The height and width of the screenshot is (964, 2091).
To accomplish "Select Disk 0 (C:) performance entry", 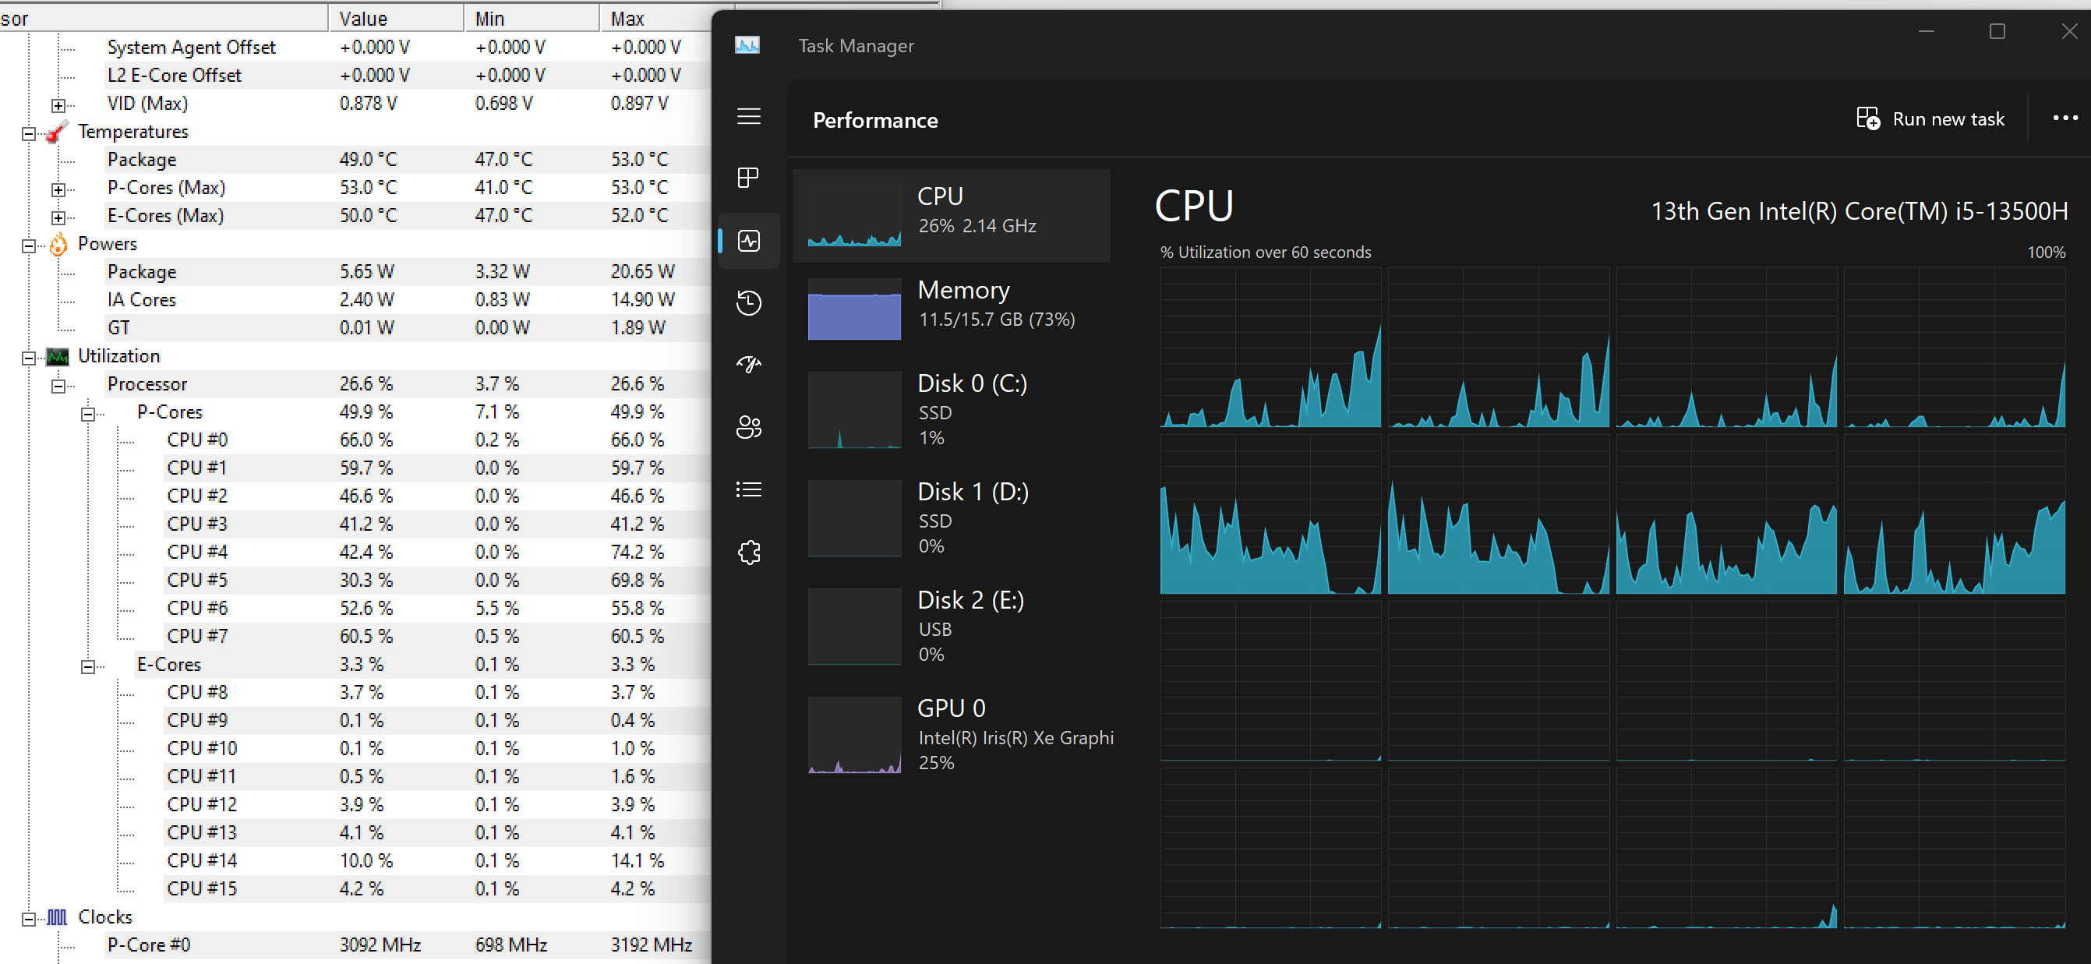I will click(951, 410).
